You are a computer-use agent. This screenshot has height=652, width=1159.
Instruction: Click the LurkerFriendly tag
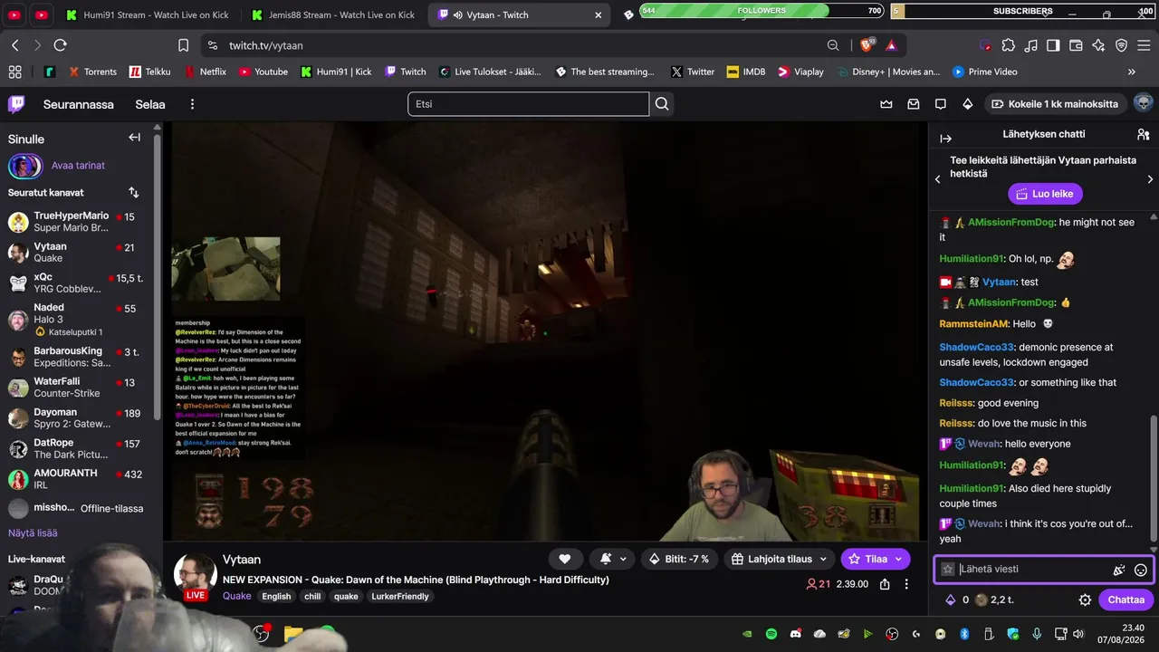point(400,596)
